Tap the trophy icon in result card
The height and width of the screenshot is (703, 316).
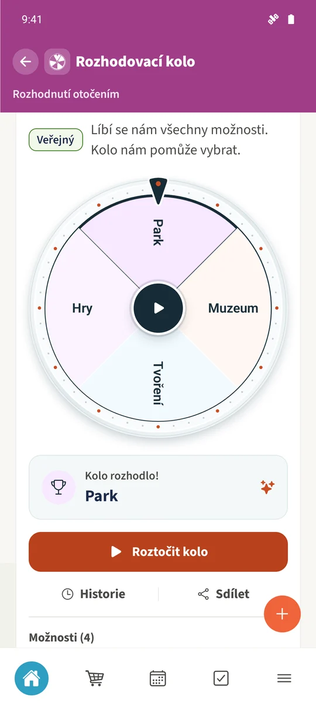[x=59, y=487]
